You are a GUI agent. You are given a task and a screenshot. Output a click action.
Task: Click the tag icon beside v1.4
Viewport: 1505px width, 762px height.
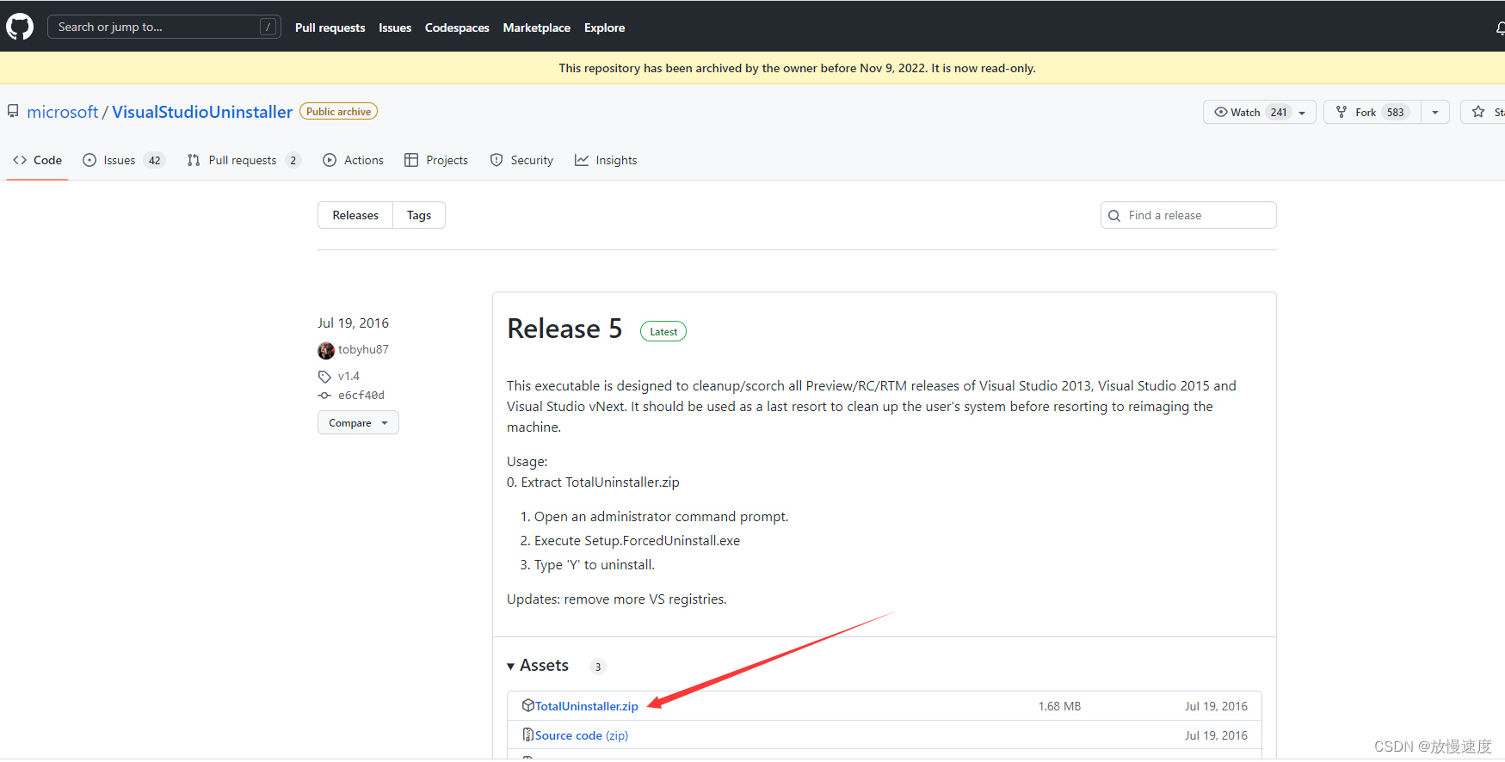tap(324, 377)
